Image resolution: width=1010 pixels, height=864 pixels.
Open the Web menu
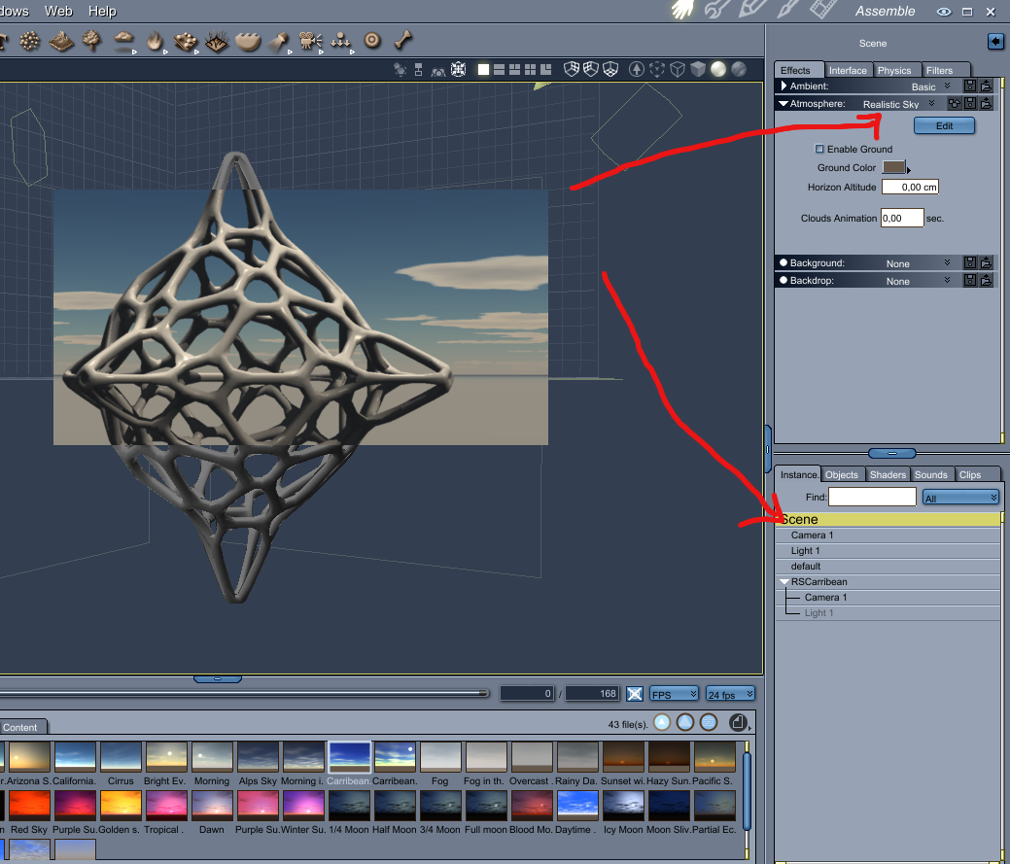58,11
